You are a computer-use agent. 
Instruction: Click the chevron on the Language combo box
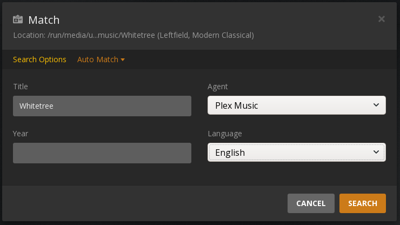[376, 153]
